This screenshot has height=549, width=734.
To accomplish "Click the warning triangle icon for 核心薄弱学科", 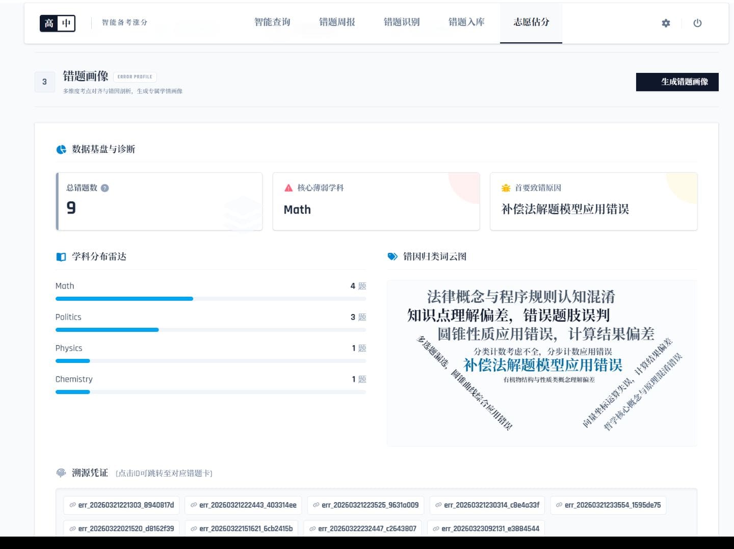I will pos(289,188).
